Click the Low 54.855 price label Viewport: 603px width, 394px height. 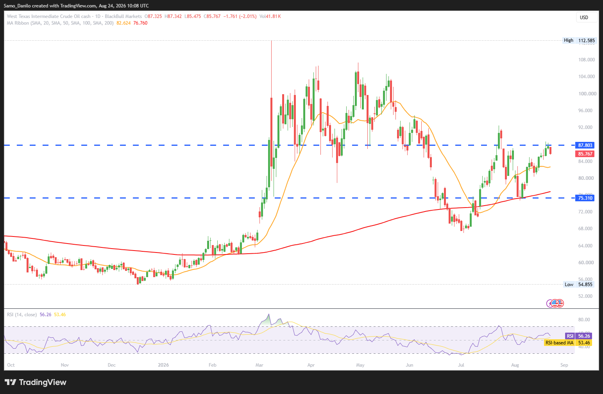(x=579, y=284)
